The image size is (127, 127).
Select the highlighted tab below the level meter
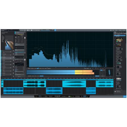(41, 76)
